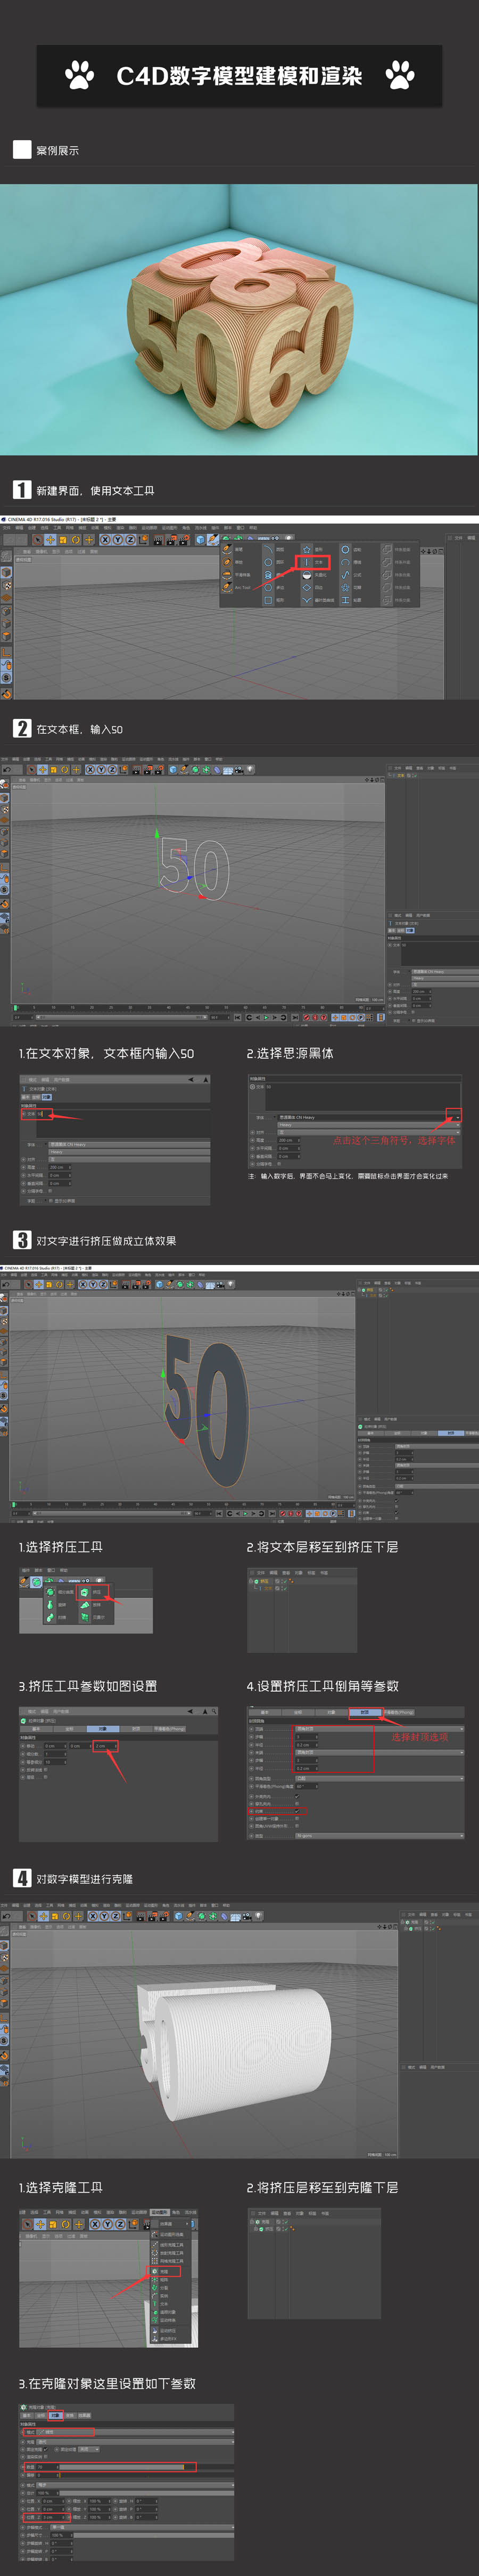Screen dimensions: 479x2576
Task: Toggle 固定克隆 checkbox in clone settings
Action: [45, 2449]
